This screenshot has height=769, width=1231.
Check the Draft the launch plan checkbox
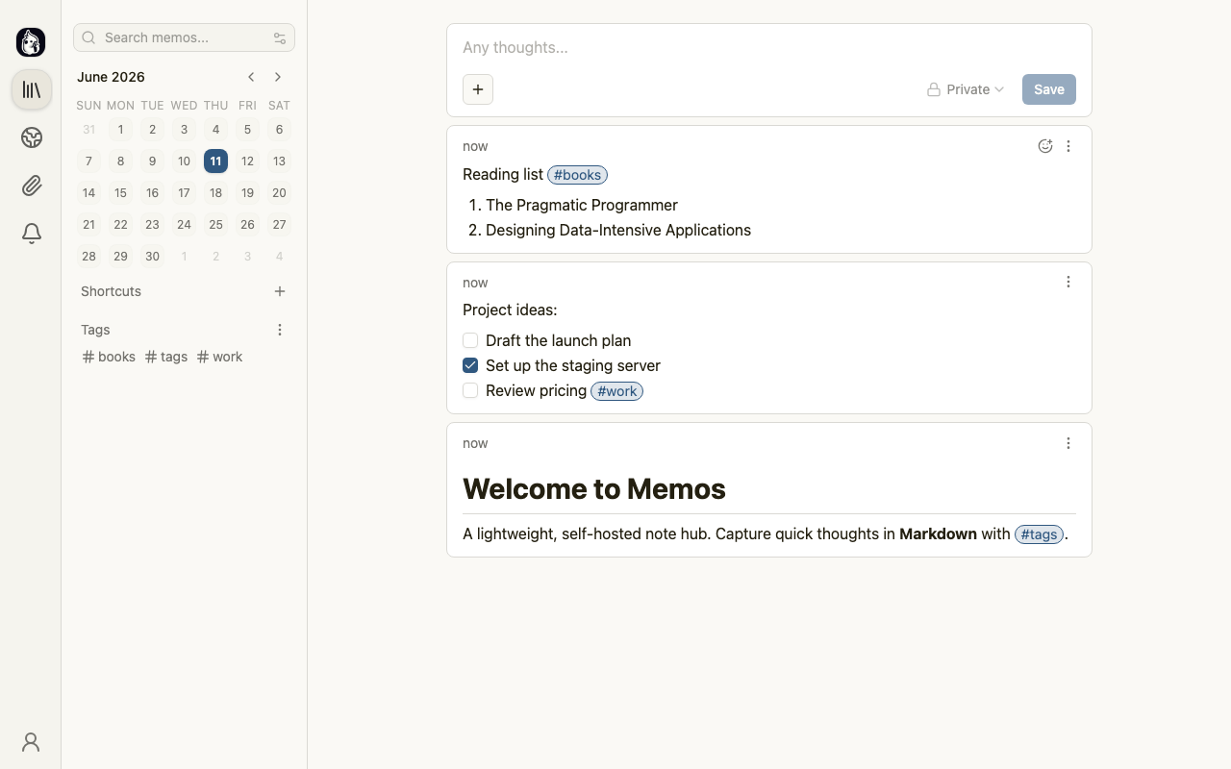[470, 340]
